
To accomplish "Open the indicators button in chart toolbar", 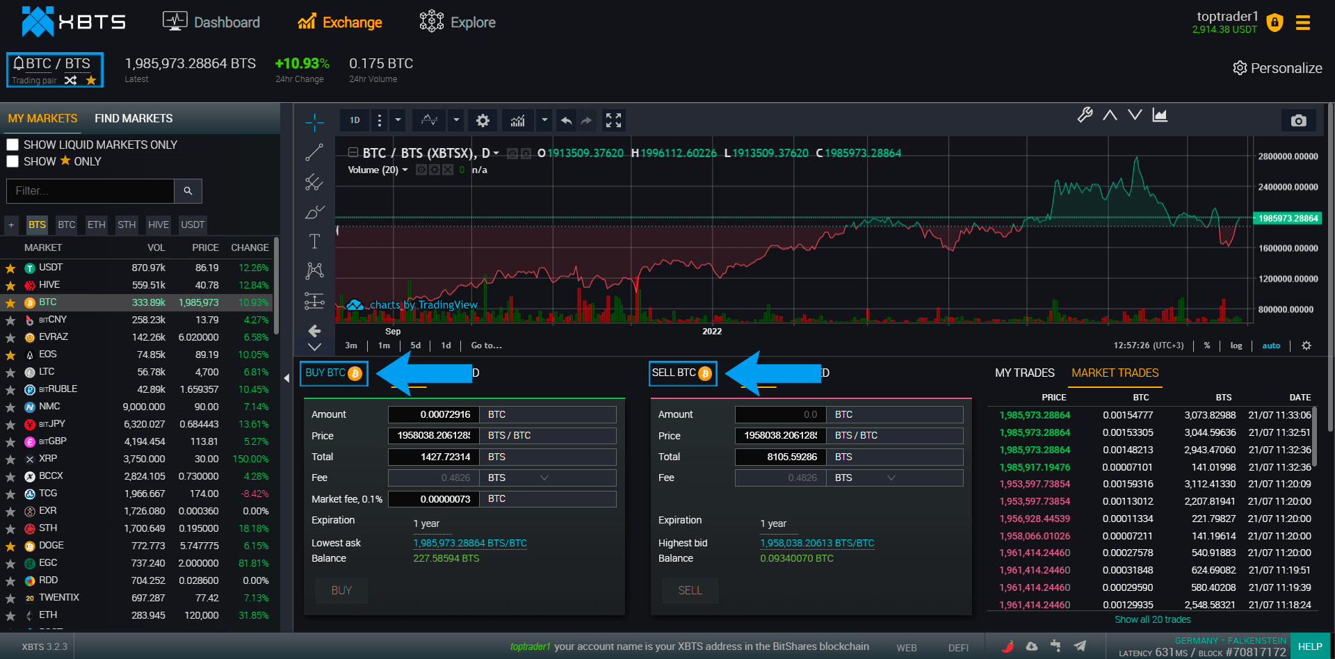I will tap(518, 120).
